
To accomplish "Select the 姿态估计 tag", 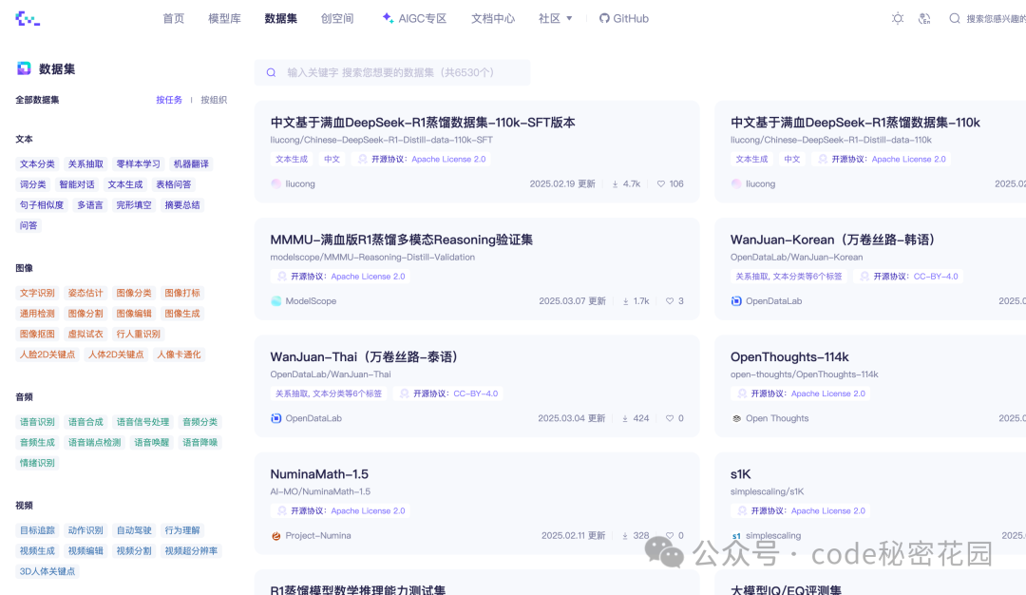I will tap(85, 294).
